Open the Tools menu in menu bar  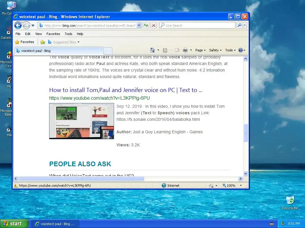click(69, 34)
